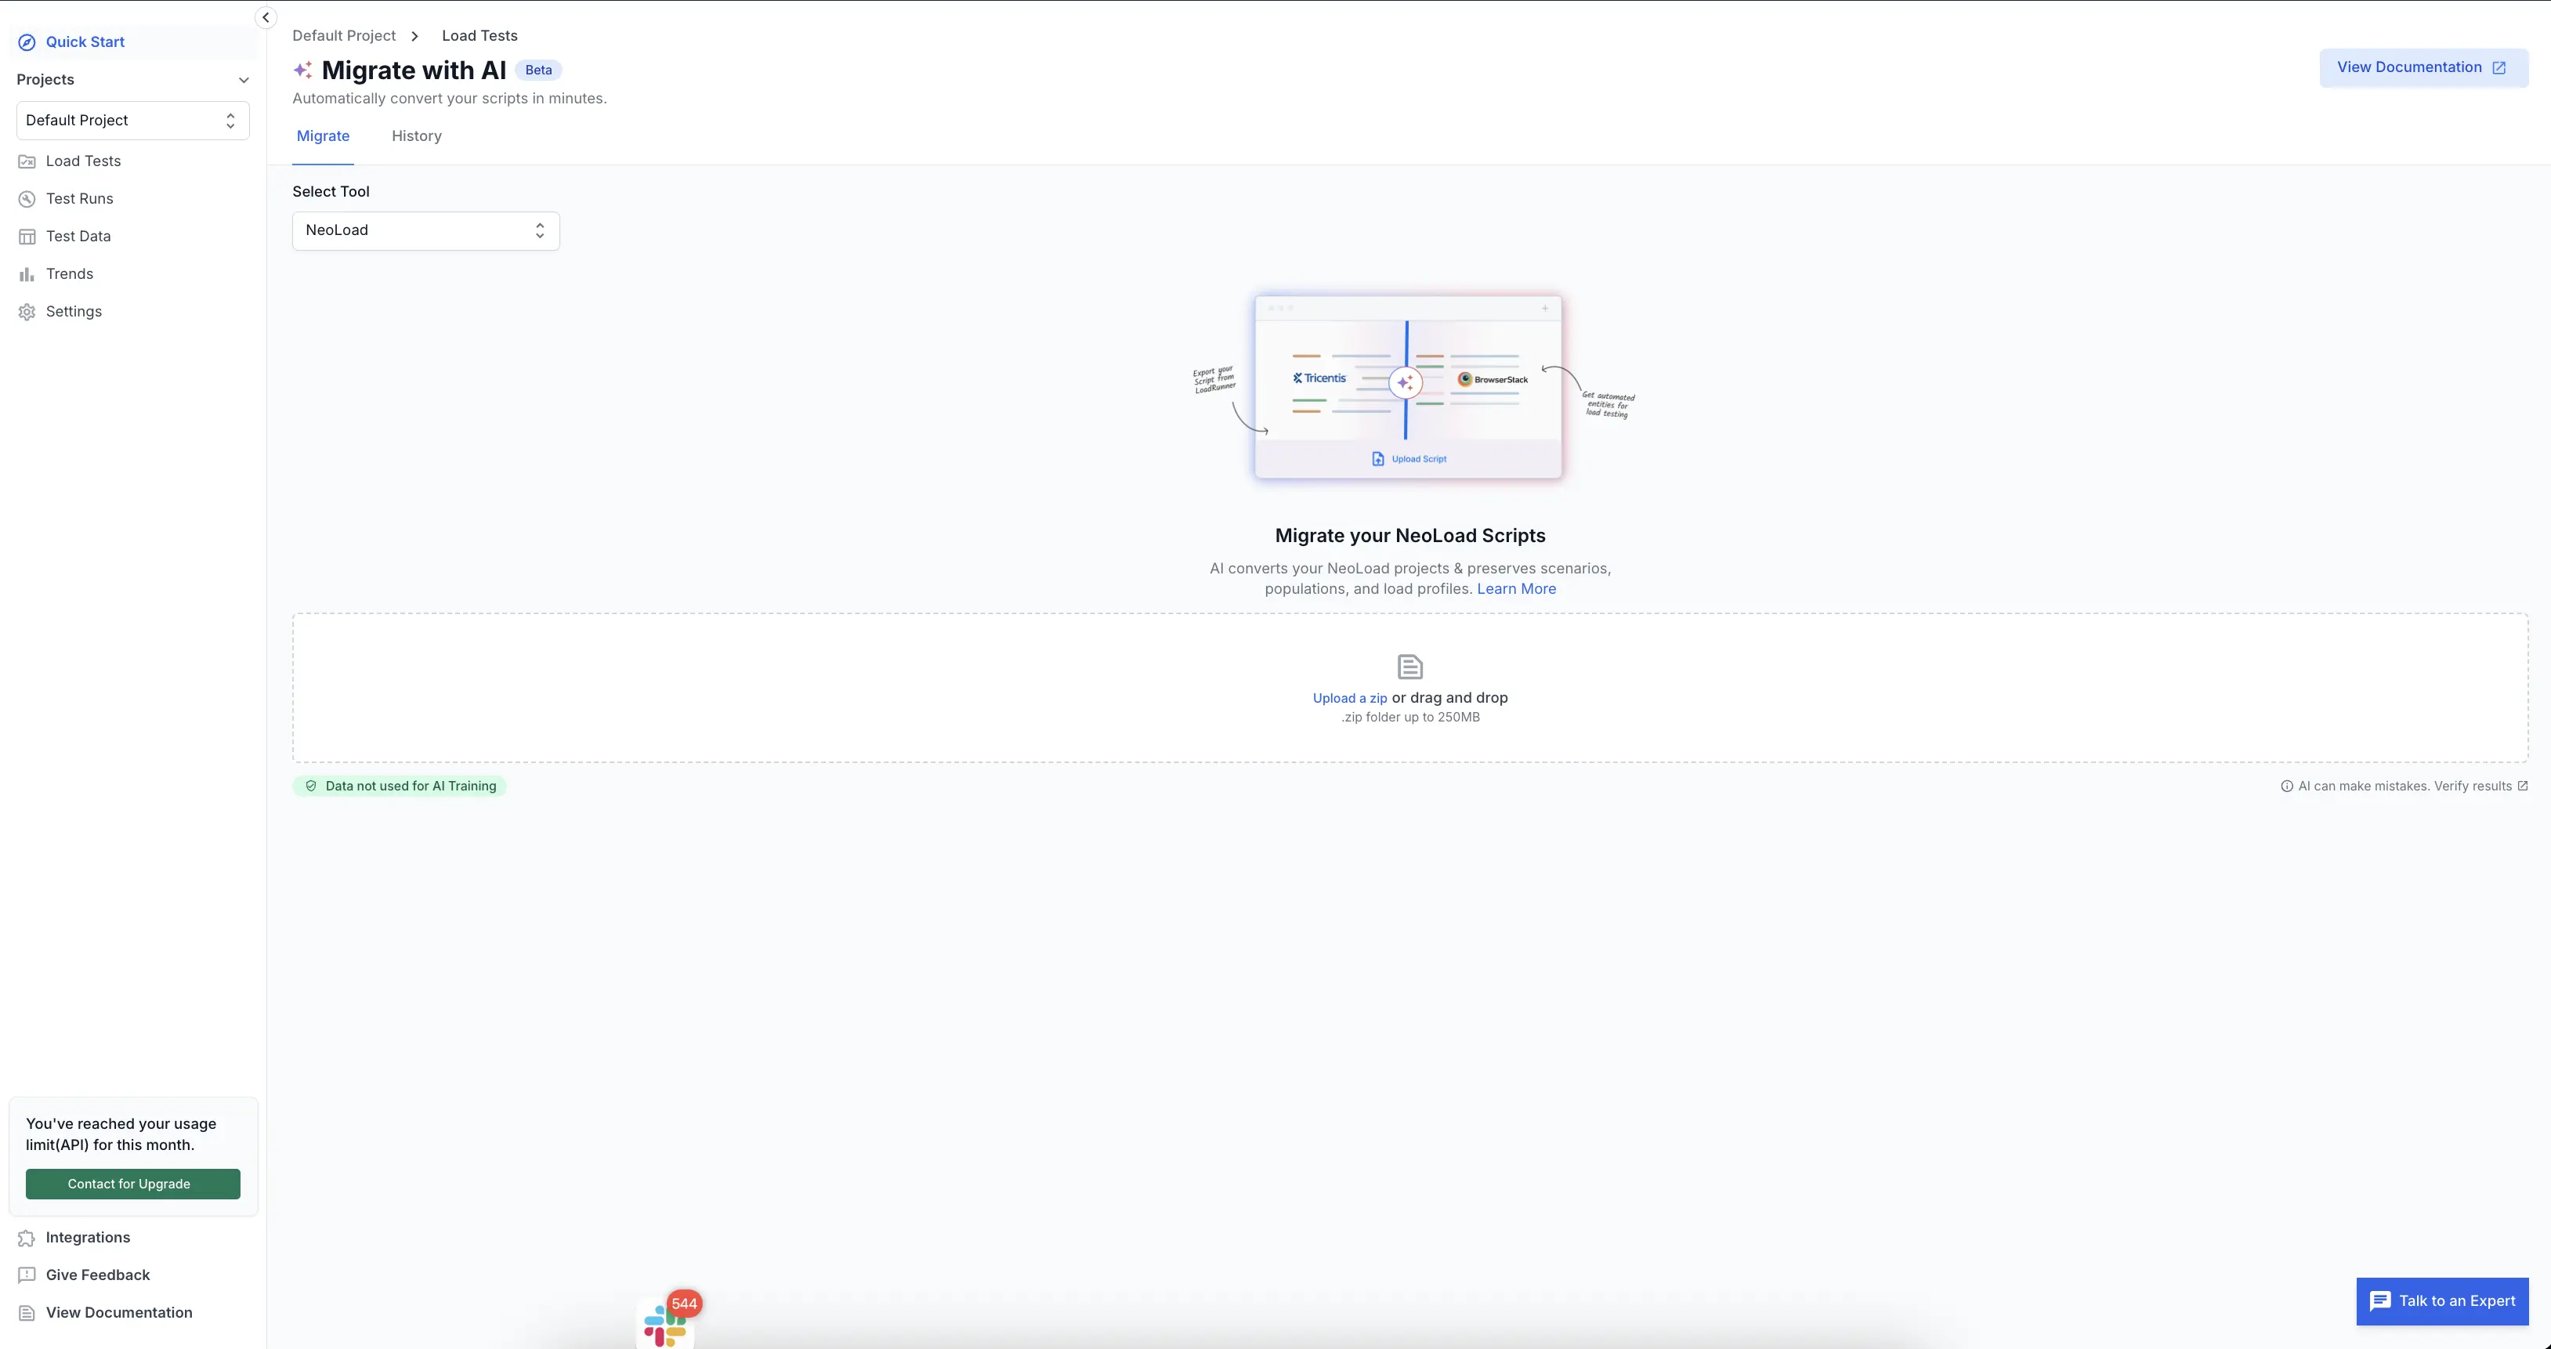This screenshot has height=1349, width=2551.
Task: Click the Migrate your NeoLoad Scripts heading
Action: click(1410, 536)
